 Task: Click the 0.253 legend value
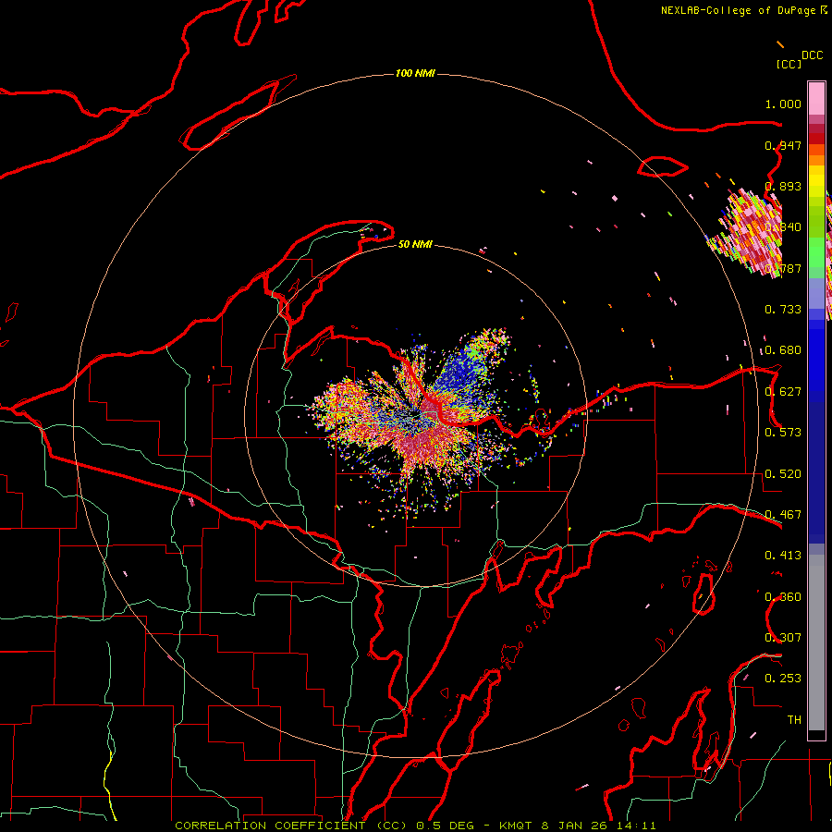click(x=783, y=679)
